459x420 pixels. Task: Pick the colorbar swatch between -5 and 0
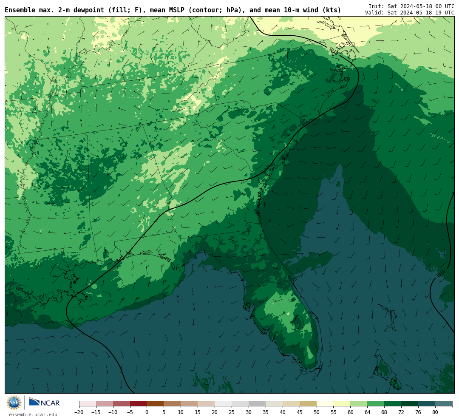[x=139, y=404]
